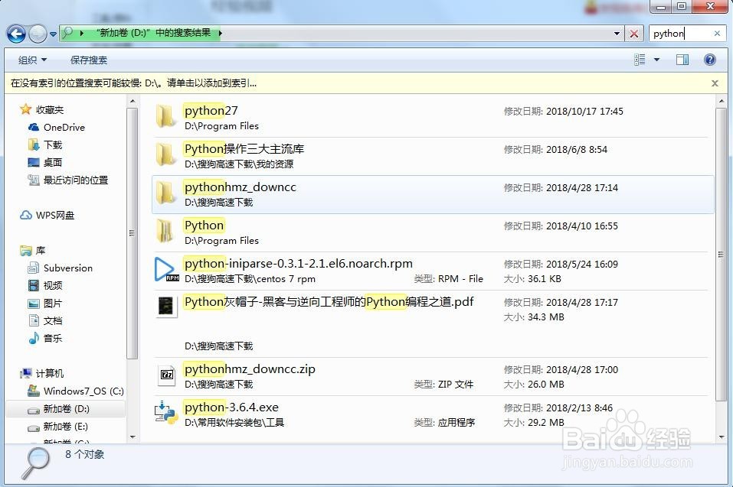This screenshot has height=487, width=733.
Task: Clear the python search text
Action: (717, 34)
